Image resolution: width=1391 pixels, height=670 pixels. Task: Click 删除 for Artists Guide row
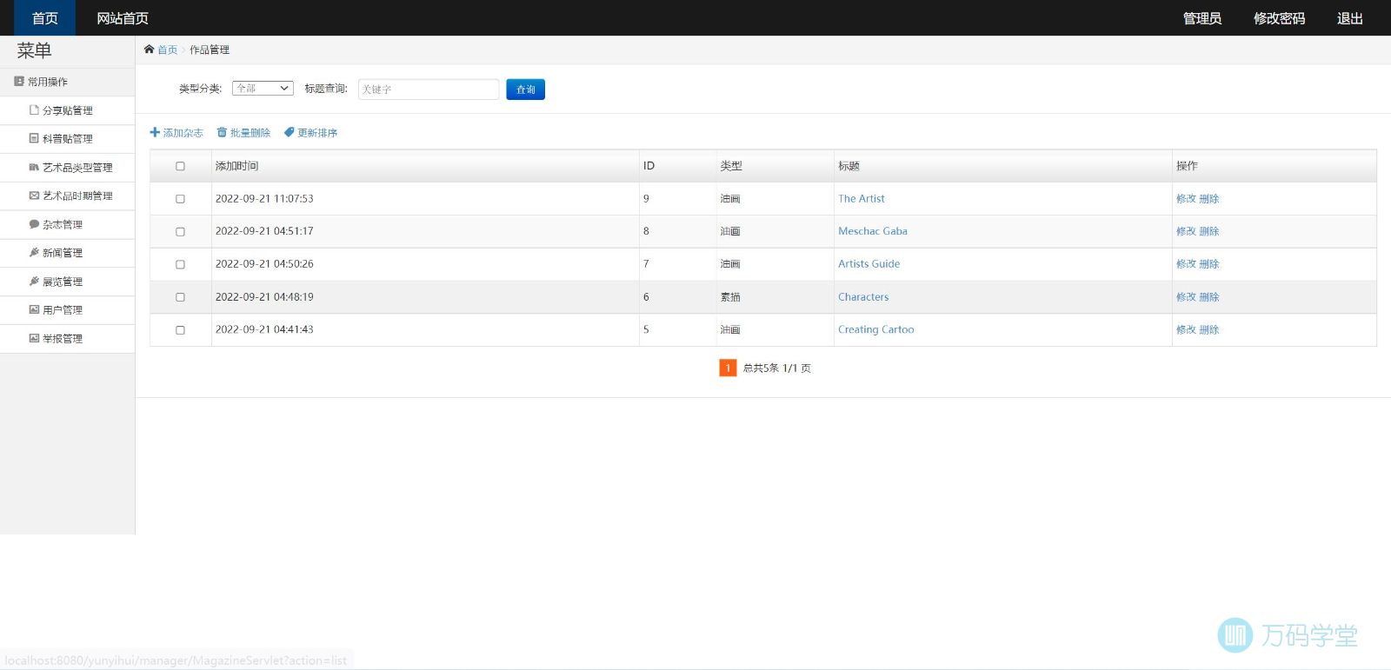pyautogui.click(x=1209, y=264)
